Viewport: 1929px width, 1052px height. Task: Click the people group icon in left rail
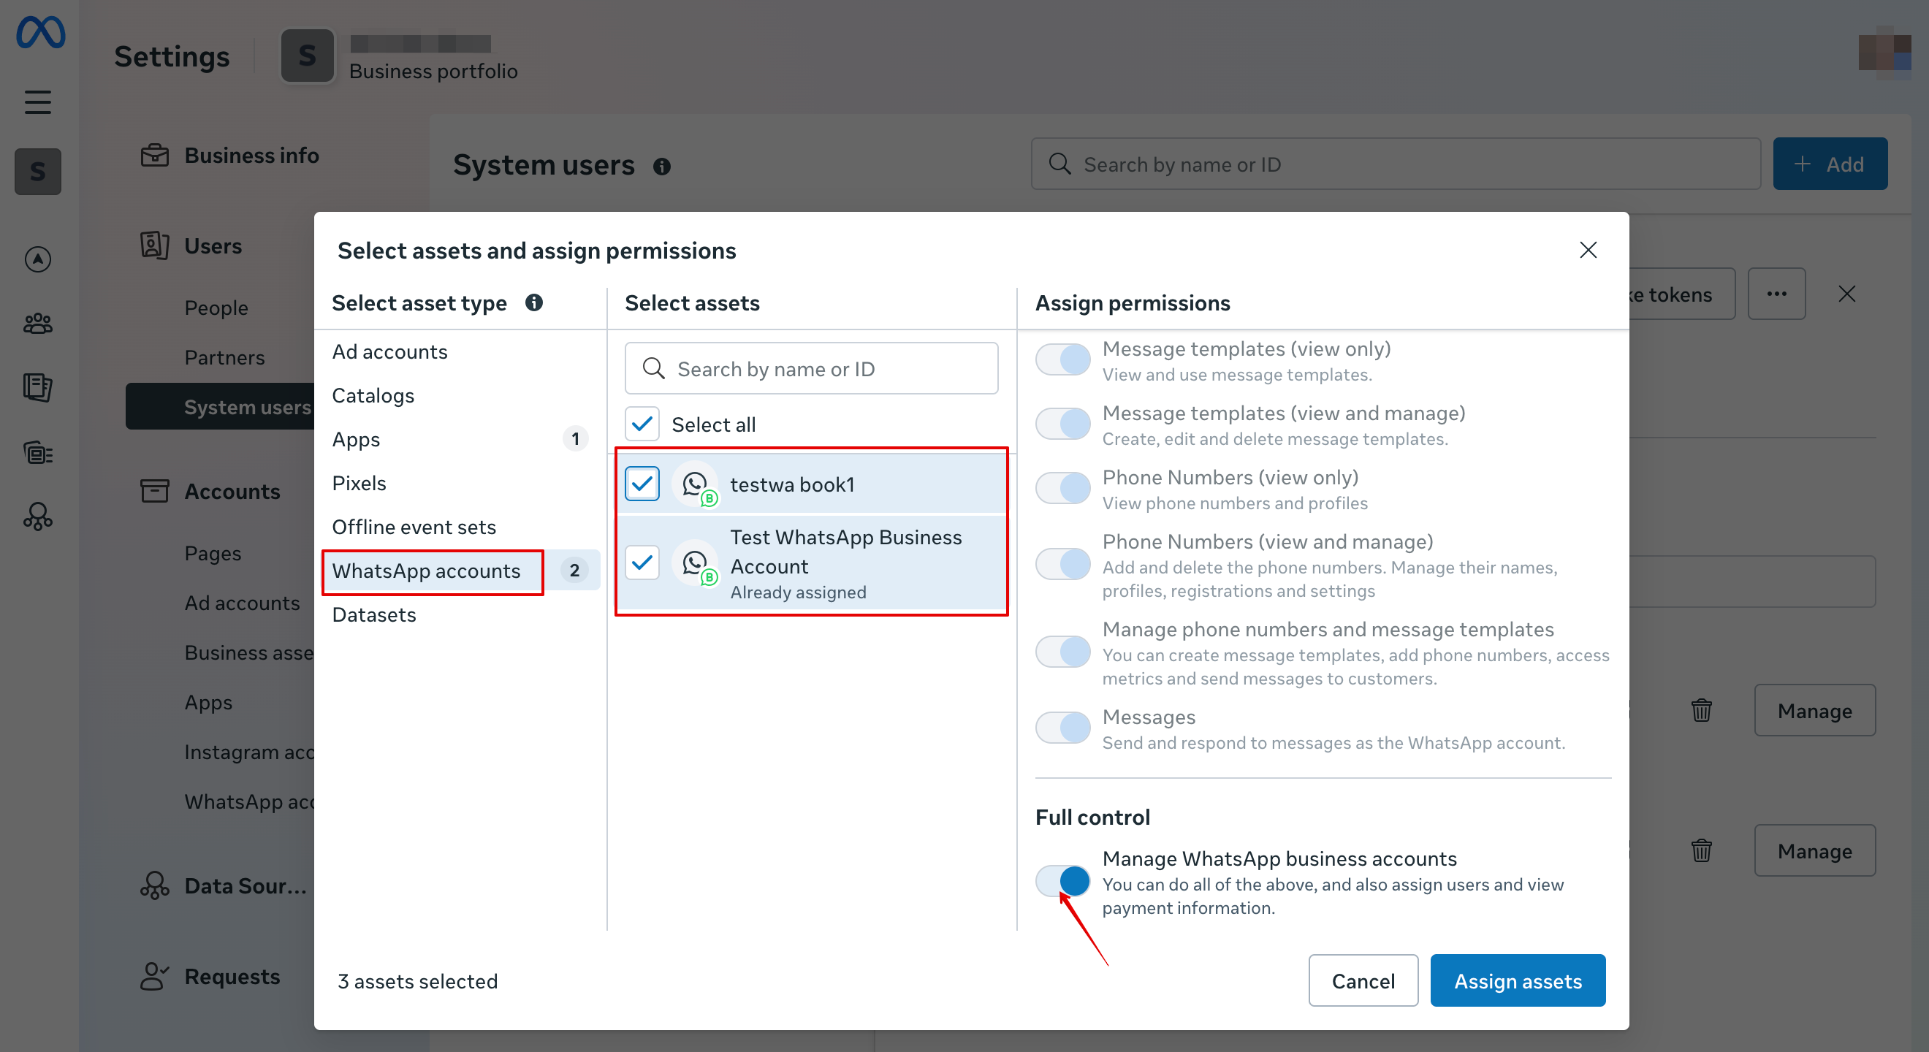coord(37,324)
